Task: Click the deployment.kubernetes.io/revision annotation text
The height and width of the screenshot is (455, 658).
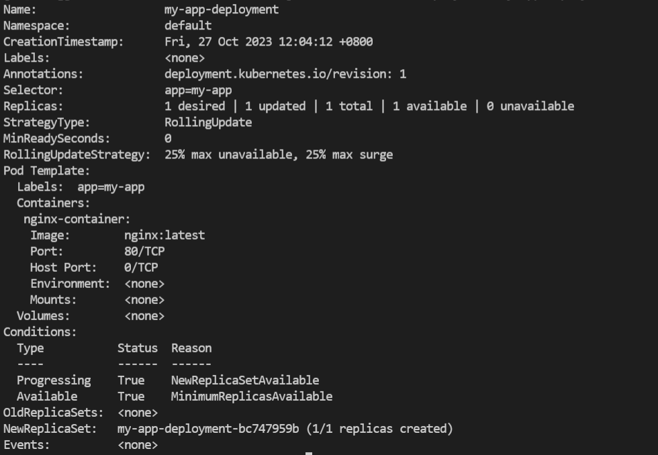Action: tap(285, 74)
